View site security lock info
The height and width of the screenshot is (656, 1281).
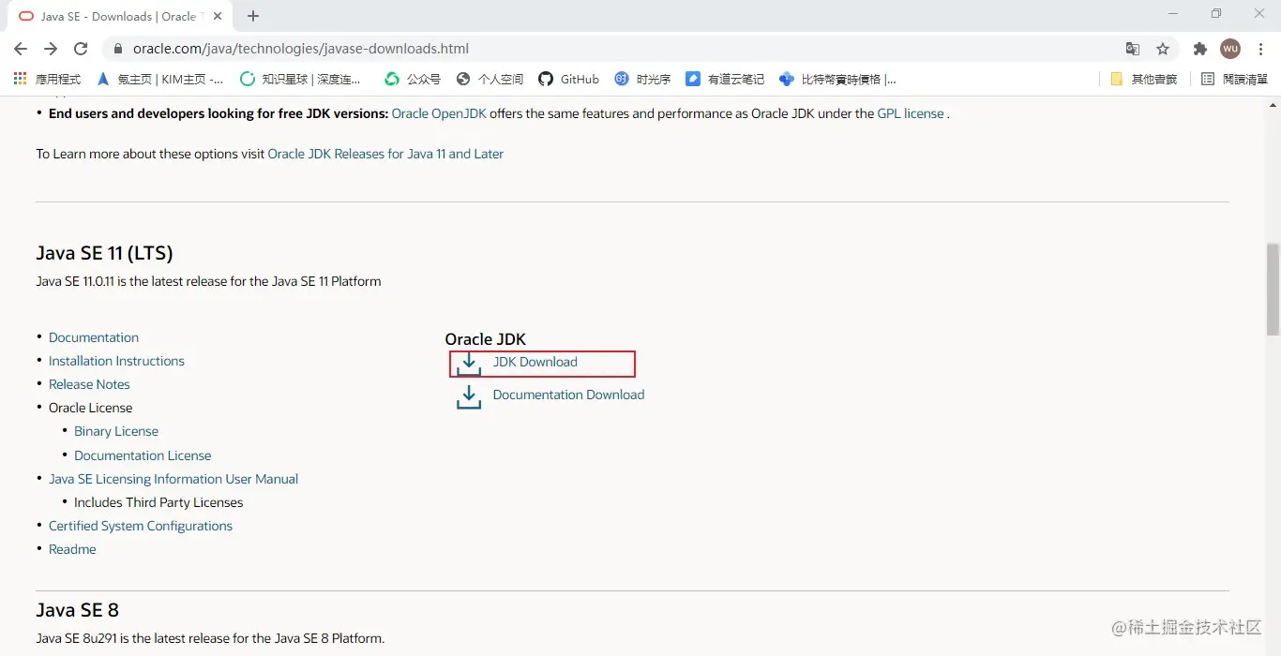click(x=118, y=49)
